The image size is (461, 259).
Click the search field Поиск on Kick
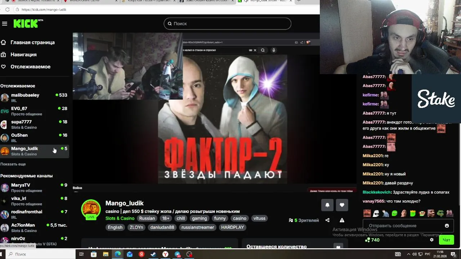(227, 24)
